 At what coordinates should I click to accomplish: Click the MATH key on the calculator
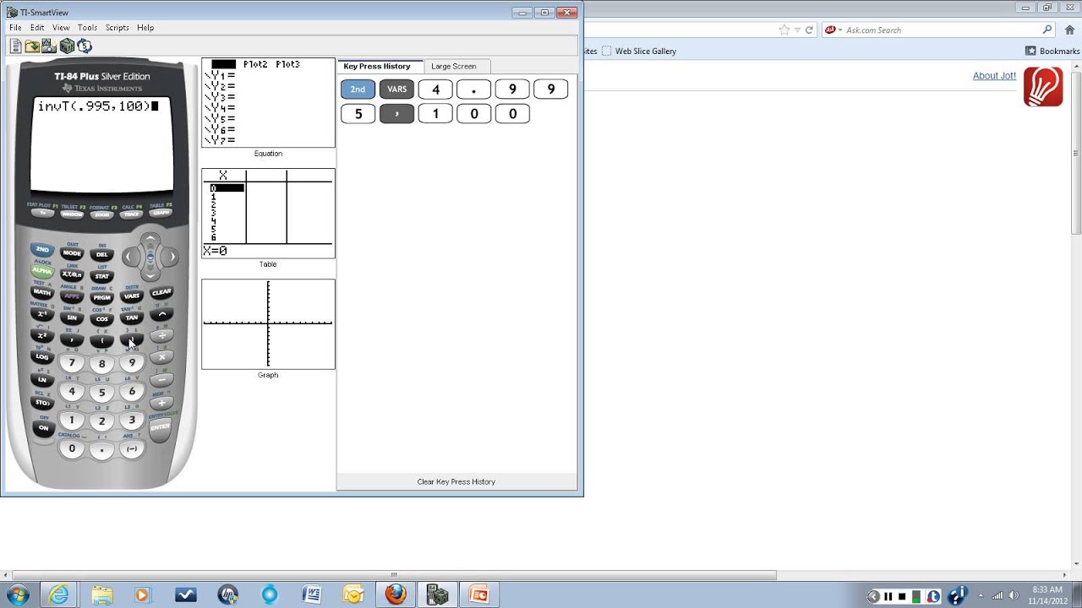(x=41, y=292)
